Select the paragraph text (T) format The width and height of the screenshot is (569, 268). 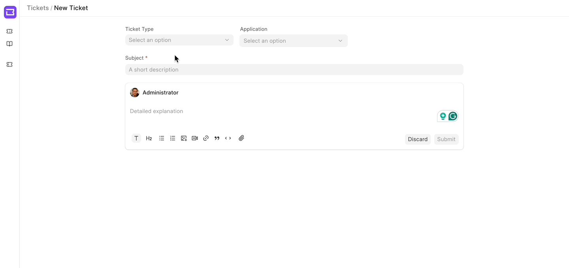pos(136,138)
